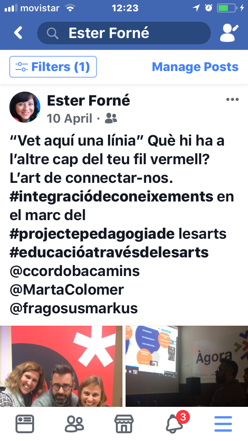This screenshot has height=441, width=248.
Task: Select the #integraciódeconeixements hashtag
Action: tap(111, 196)
